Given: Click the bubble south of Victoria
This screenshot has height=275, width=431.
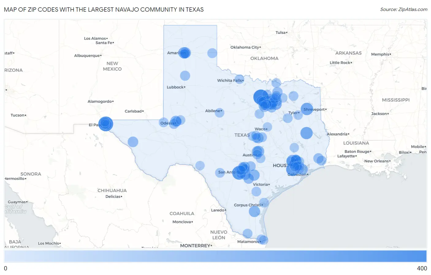Looking at the screenshot, I should point(256,191).
